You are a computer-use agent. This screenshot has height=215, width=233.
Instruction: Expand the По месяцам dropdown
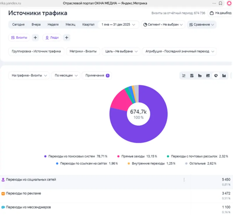(66, 75)
